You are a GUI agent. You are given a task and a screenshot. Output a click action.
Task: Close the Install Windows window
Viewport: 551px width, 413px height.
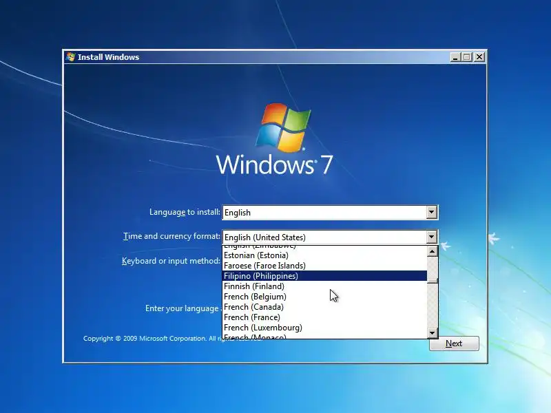point(479,57)
